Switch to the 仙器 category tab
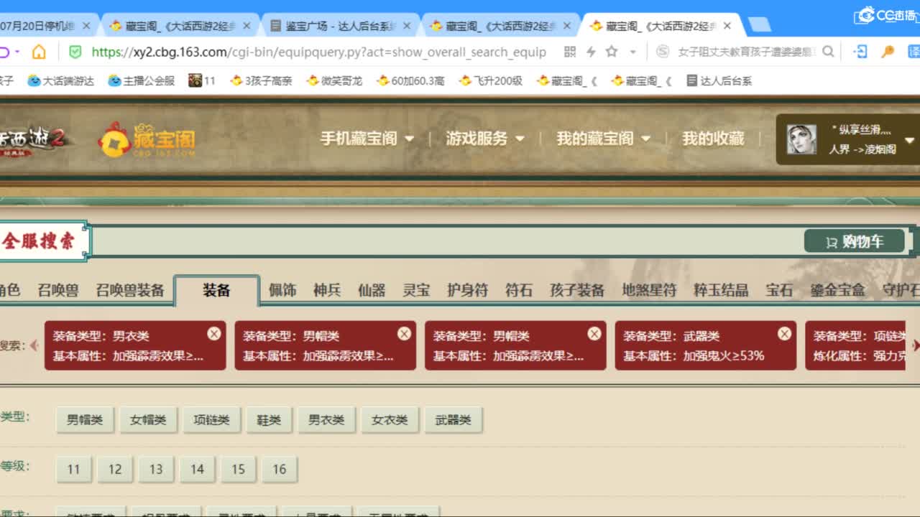 (x=372, y=290)
